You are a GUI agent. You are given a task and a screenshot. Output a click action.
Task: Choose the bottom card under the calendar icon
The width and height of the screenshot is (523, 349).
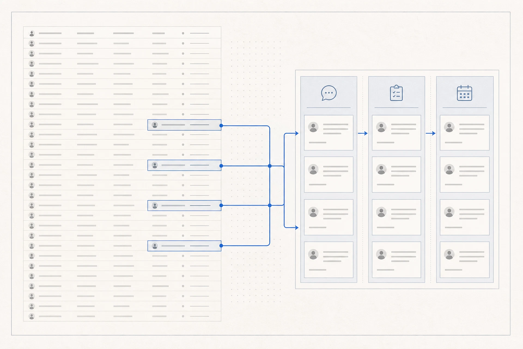(x=464, y=260)
